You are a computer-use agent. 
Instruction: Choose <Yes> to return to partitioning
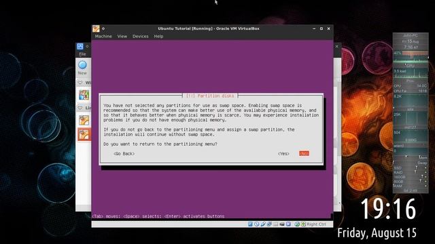tap(283, 154)
